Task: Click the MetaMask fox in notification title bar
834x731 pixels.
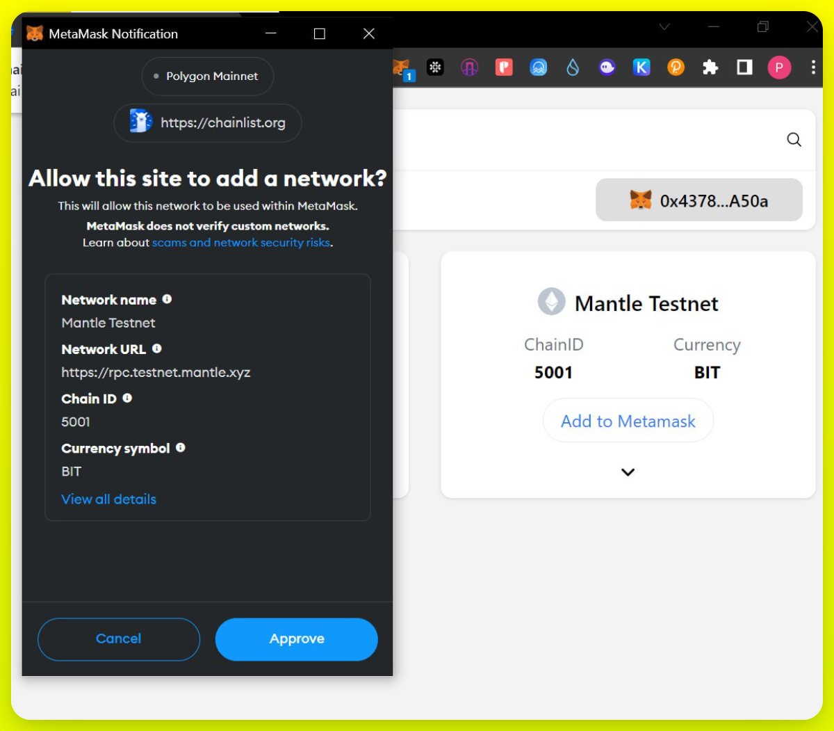Action: [35, 33]
